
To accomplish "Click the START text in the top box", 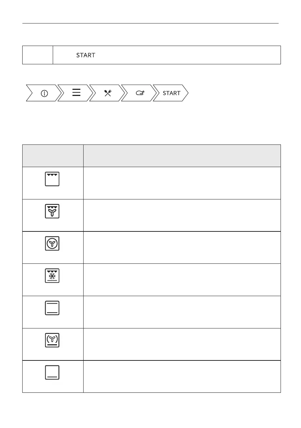I will 85,55.
